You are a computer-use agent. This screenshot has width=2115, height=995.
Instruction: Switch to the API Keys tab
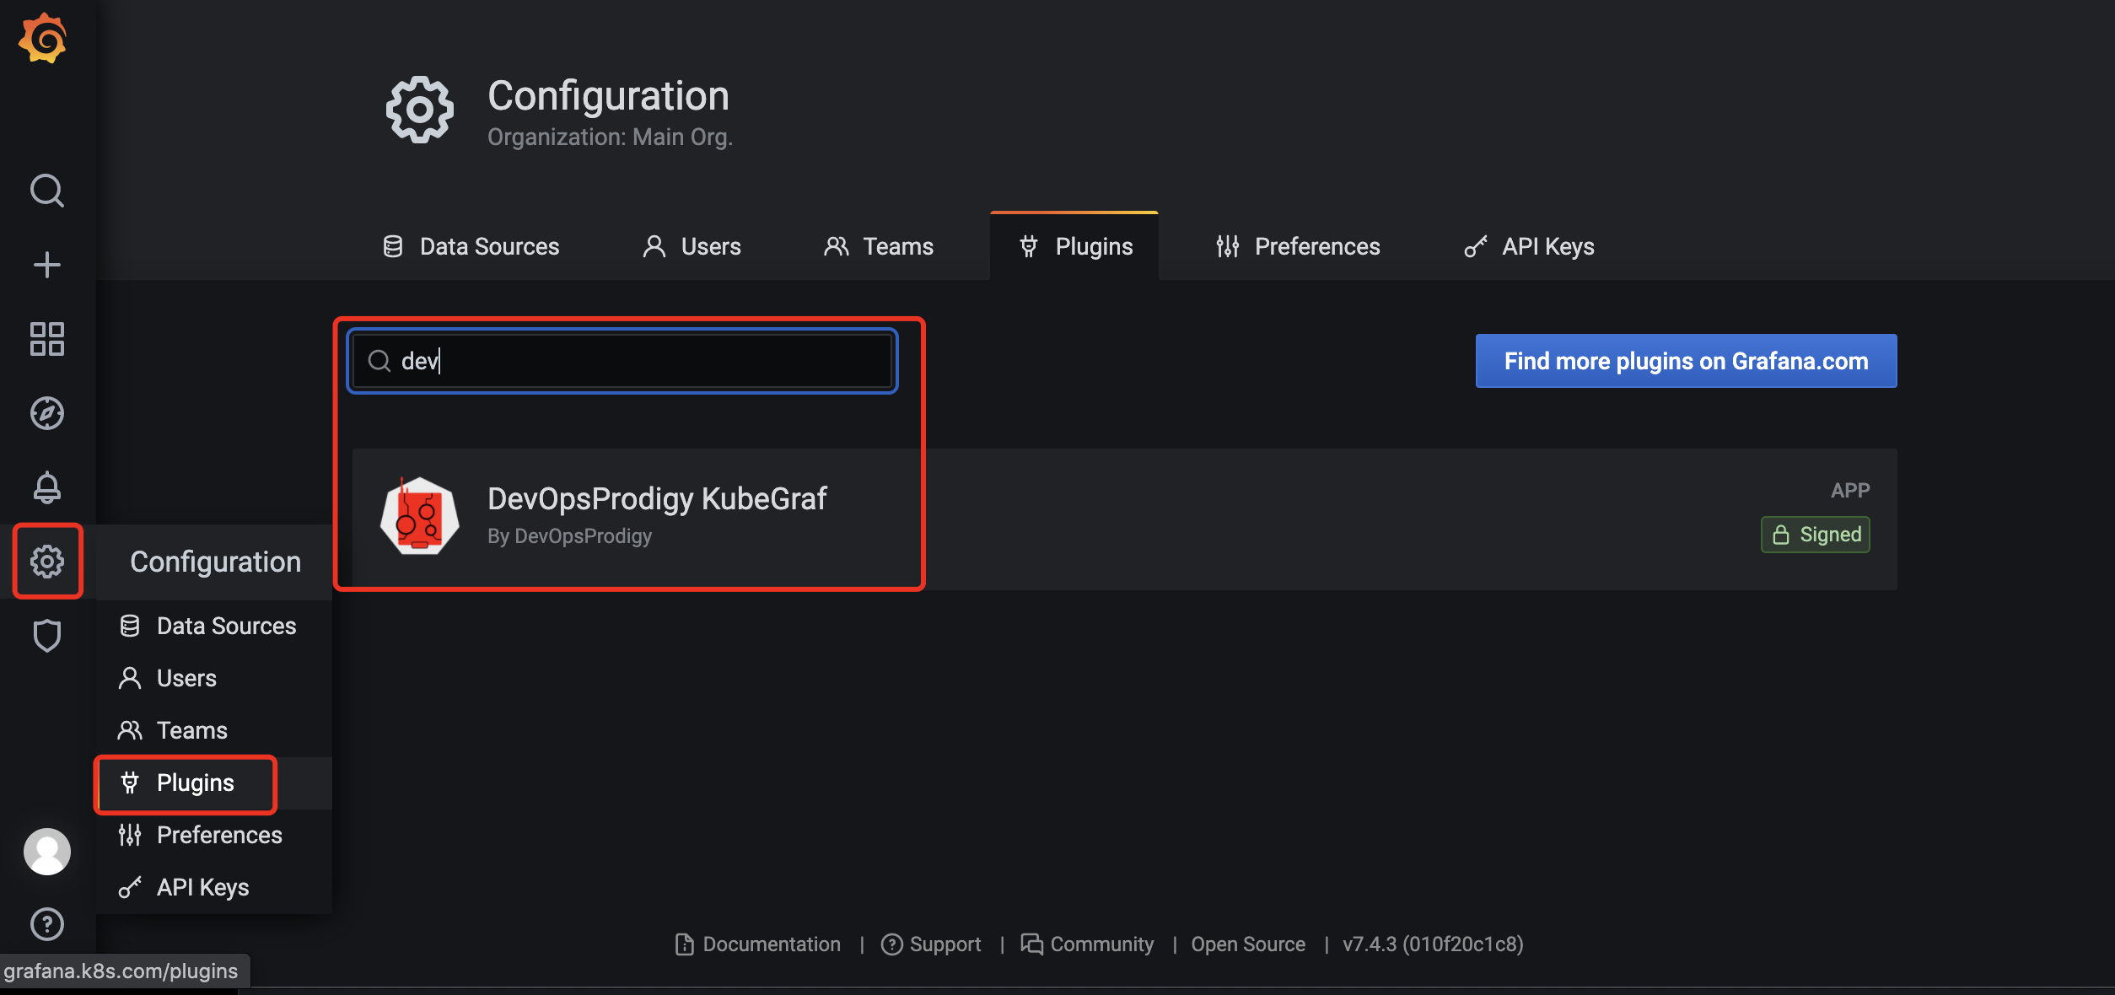click(1529, 246)
